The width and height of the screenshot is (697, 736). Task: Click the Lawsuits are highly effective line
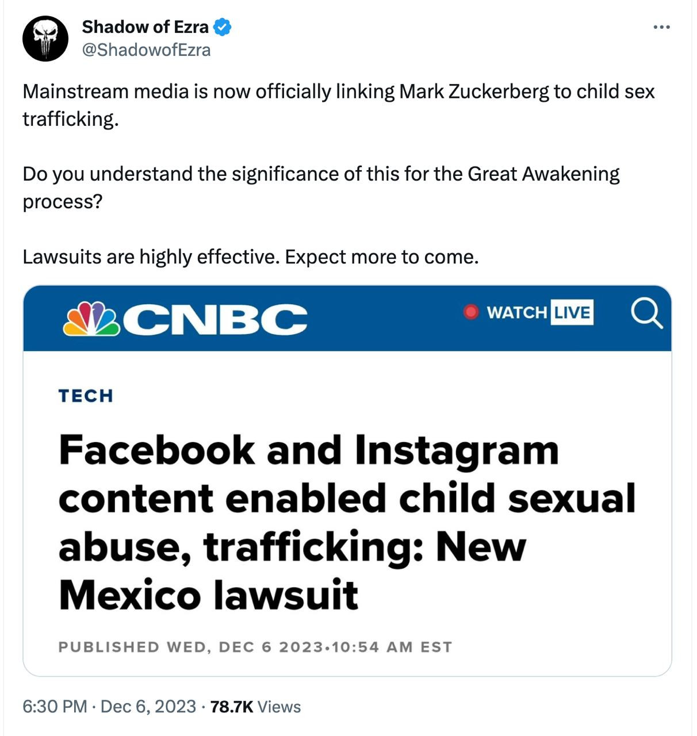(x=250, y=257)
